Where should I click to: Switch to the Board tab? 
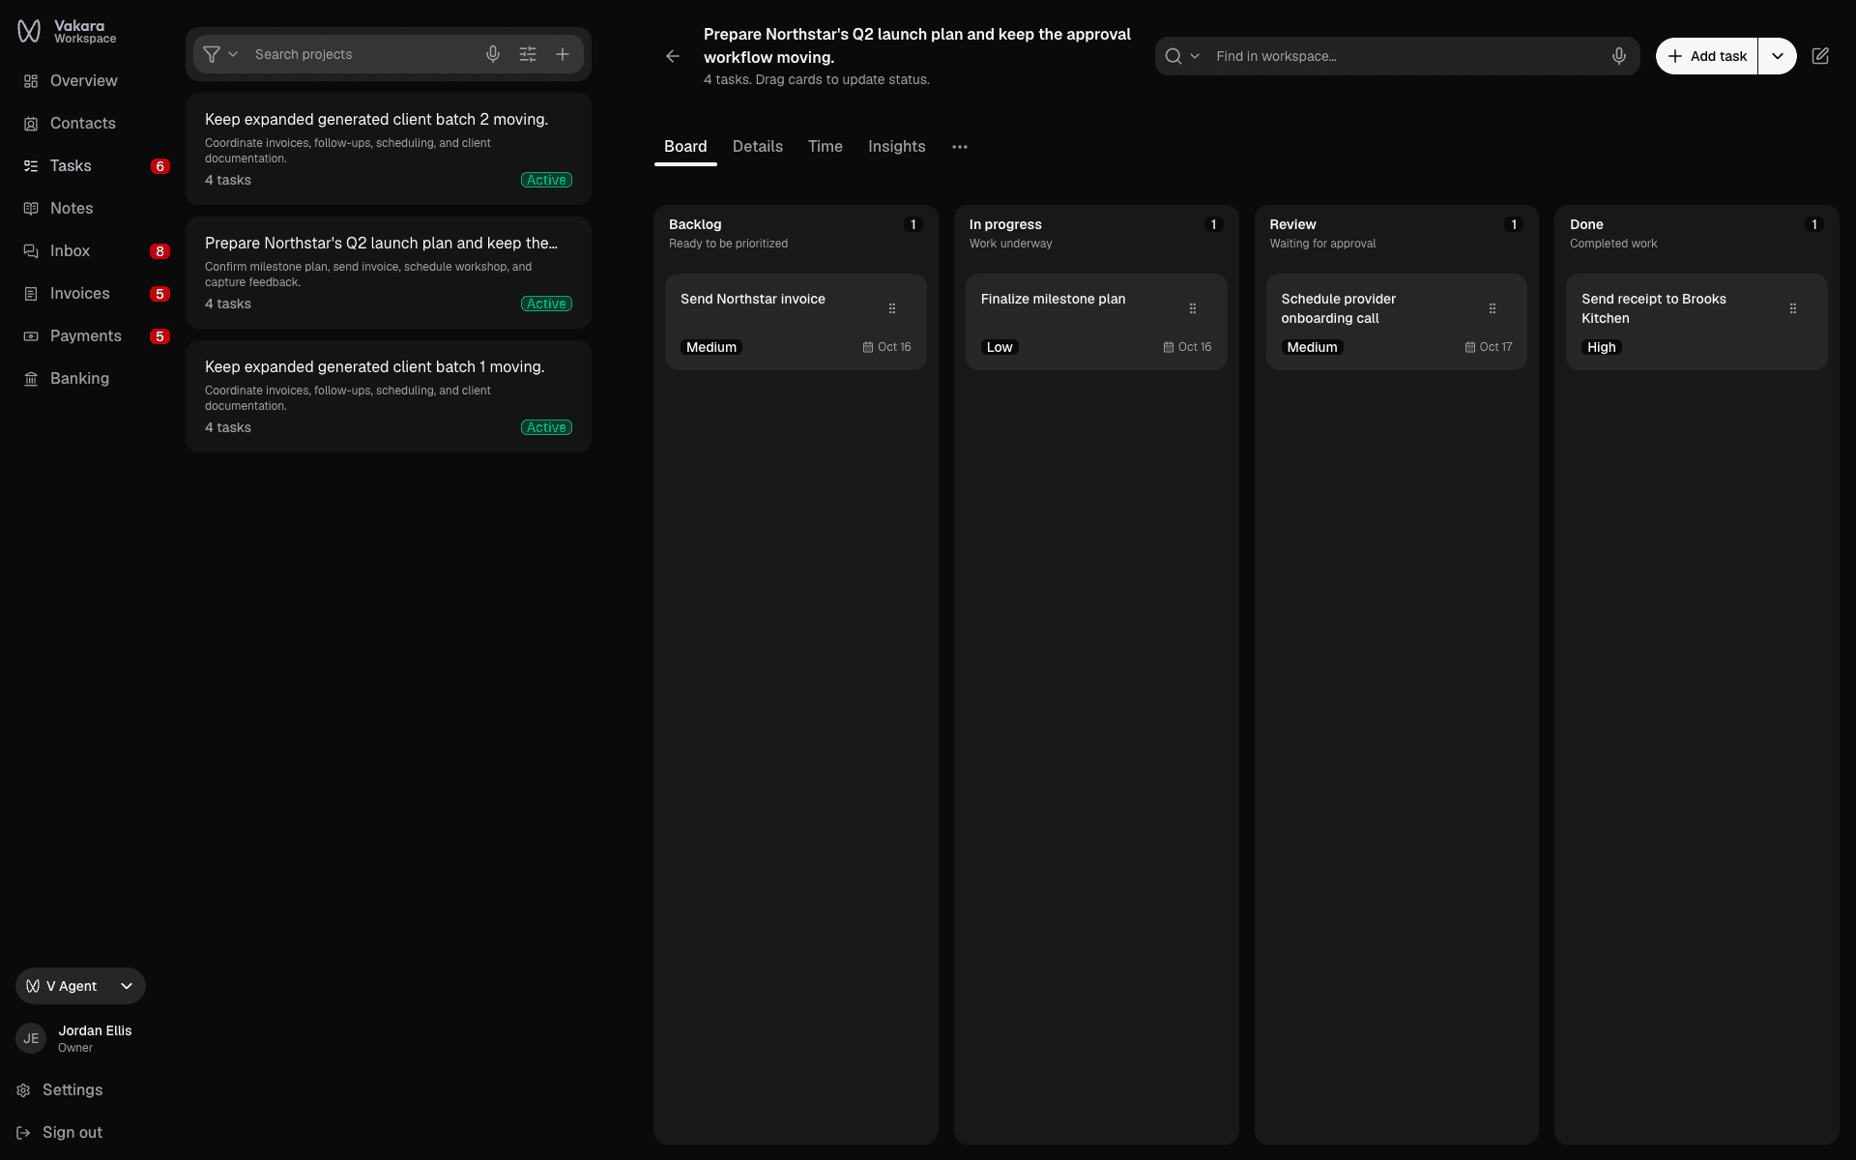pyautogui.click(x=685, y=147)
